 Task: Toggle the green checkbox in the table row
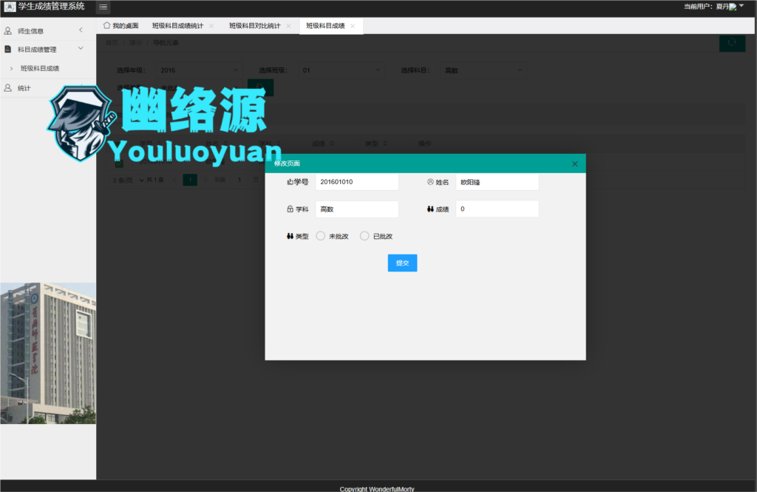click(x=119, y=163)
